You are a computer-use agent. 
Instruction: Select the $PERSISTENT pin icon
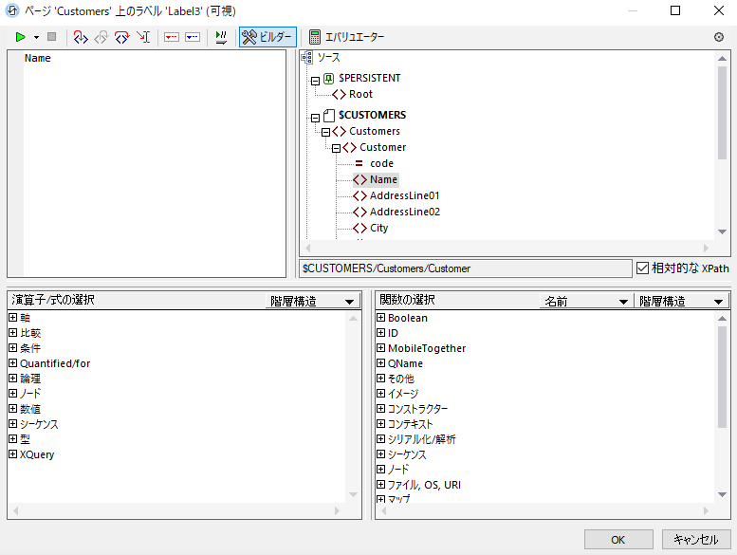[x=328, y=78]
